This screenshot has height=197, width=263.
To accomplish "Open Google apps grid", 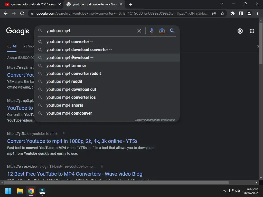I will [x=252, y=31].
